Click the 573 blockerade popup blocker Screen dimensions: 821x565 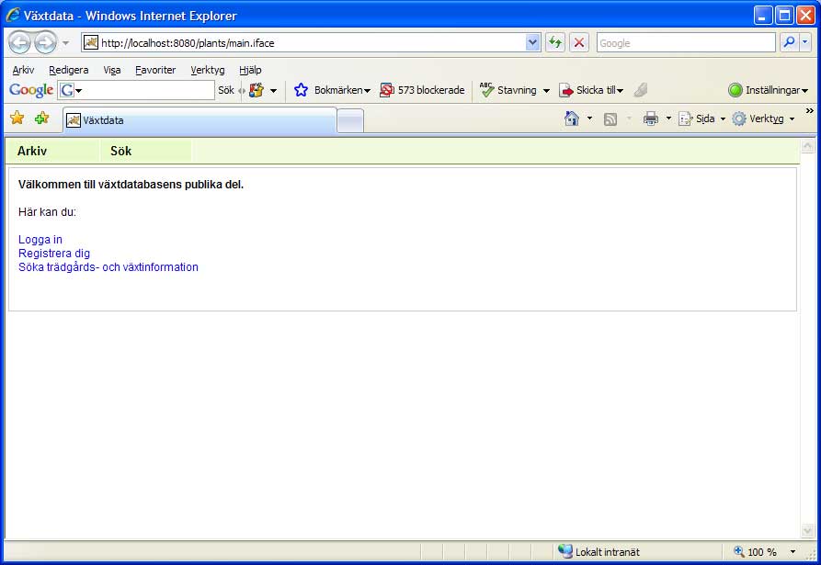422,90
